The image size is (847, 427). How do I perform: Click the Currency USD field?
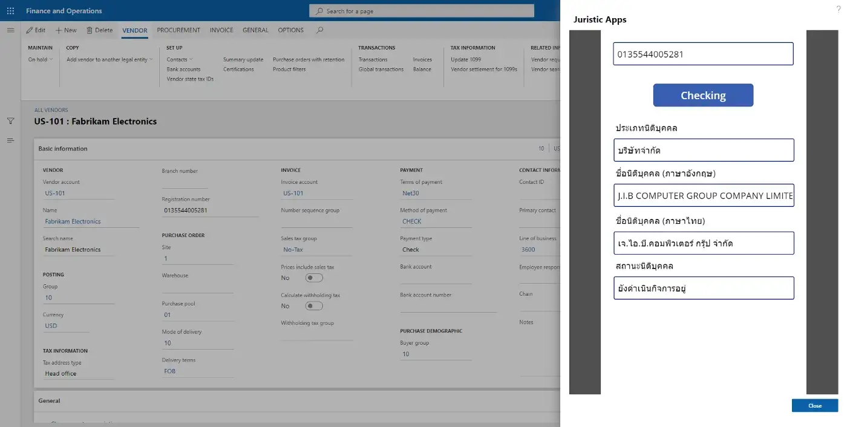(x=66, y=325)
